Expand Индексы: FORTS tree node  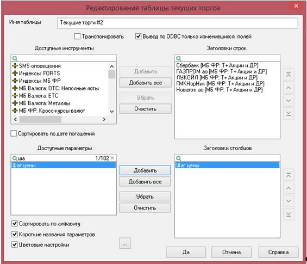coord(15,73)
